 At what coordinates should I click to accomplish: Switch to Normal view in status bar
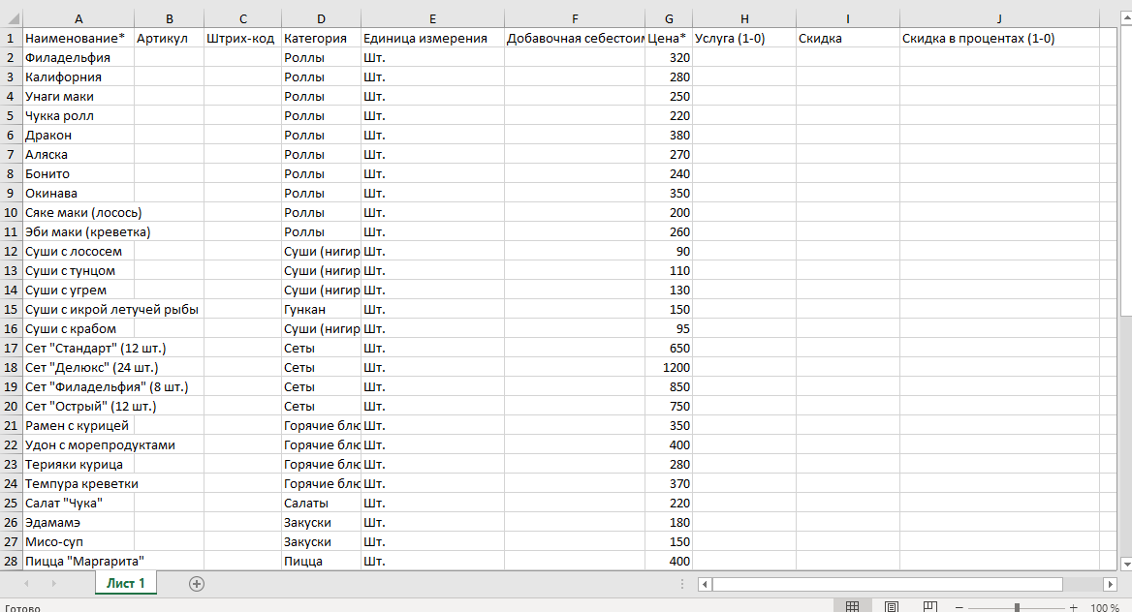[x=852, y=607]
